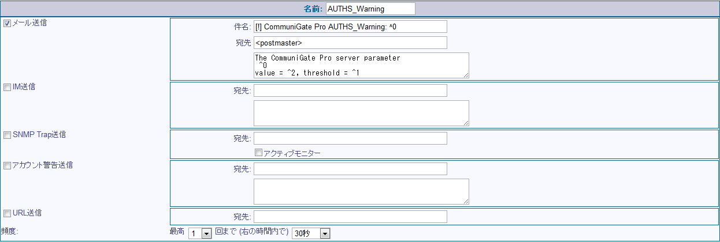Click the アカウント警告送信 宛先 field
This screenshot has width=720, height=242.
click(350, 169)
